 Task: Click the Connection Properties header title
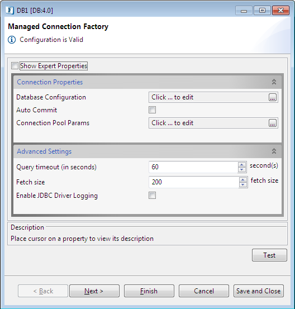click(50, 82)
